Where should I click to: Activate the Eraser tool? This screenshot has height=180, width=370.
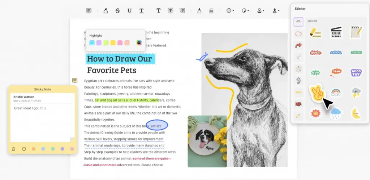(x=211, y=11)
